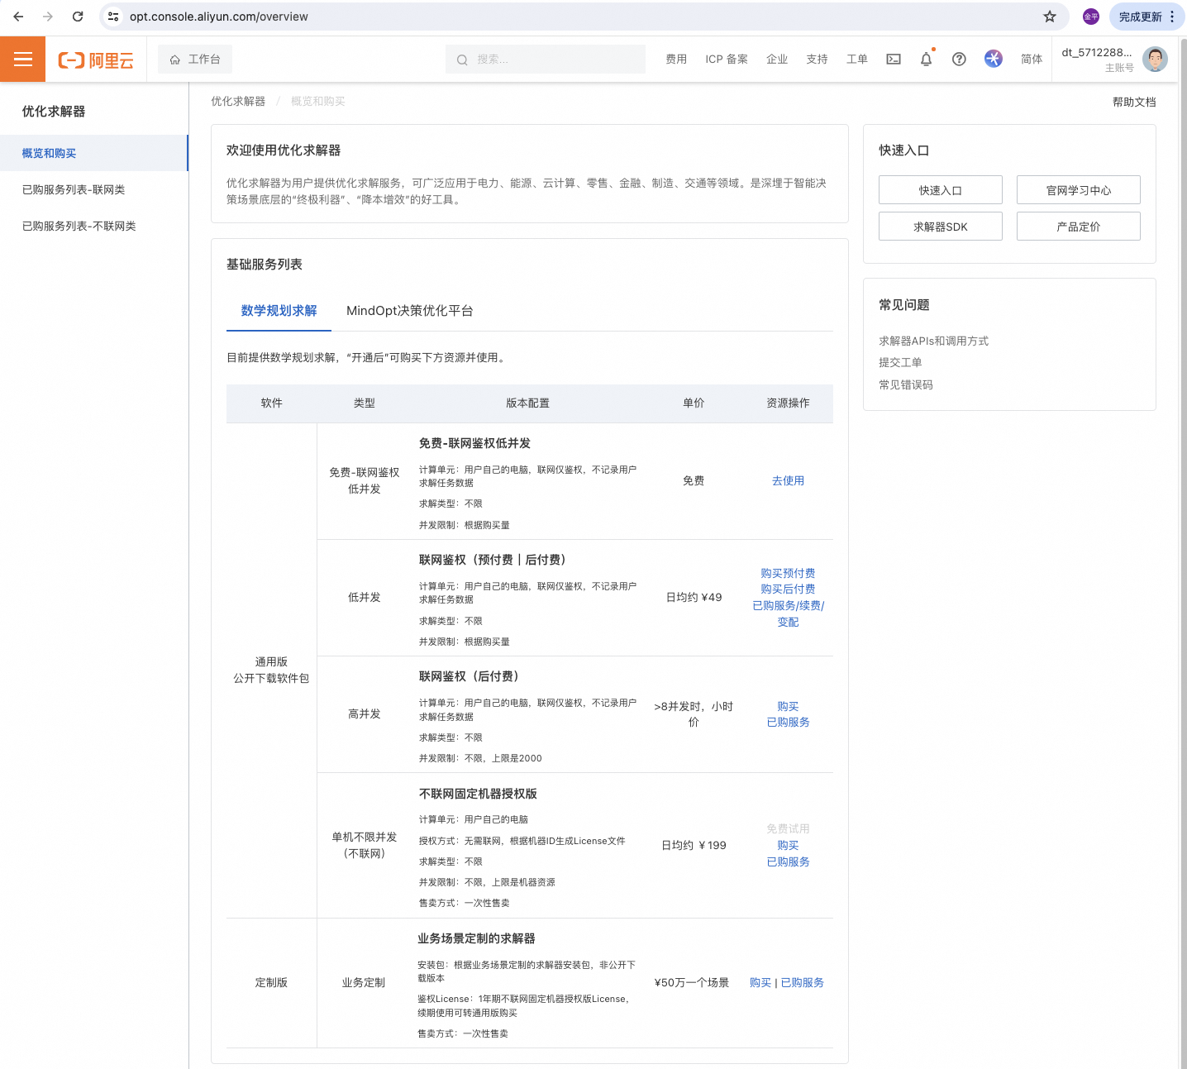Go back using browser back arrow

18,17
